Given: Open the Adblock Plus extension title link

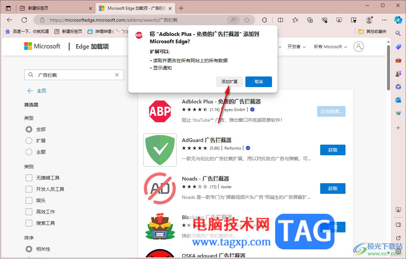Looking at the screenshot, I should point(221,101).
